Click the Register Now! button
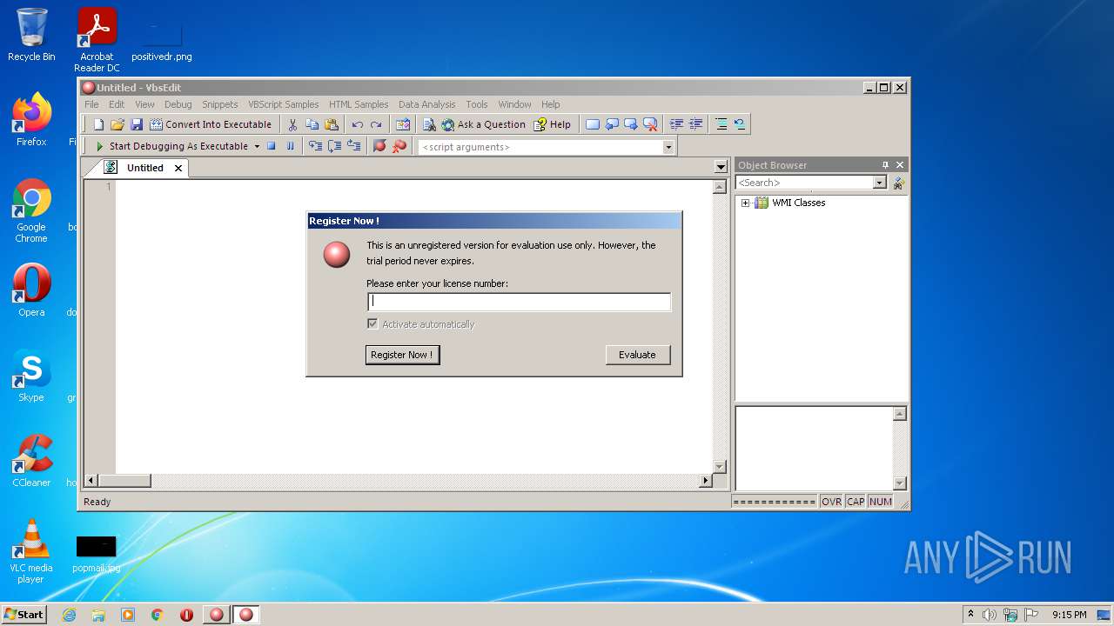The width and height of the screenshot is (1114, 626). tap(402, 355)
